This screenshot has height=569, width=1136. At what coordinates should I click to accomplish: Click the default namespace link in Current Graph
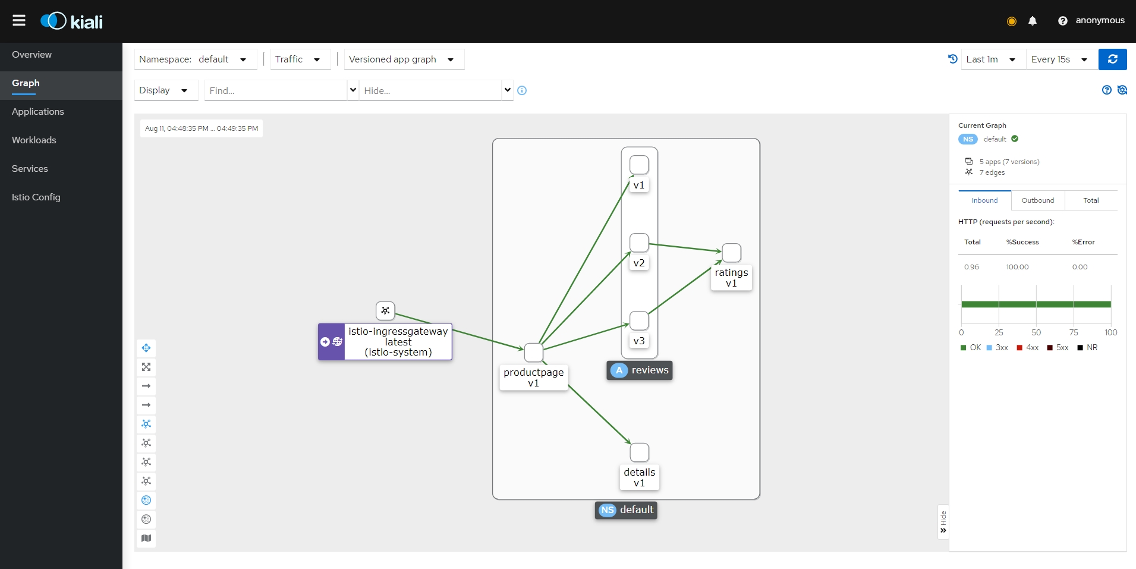point(995,139)
